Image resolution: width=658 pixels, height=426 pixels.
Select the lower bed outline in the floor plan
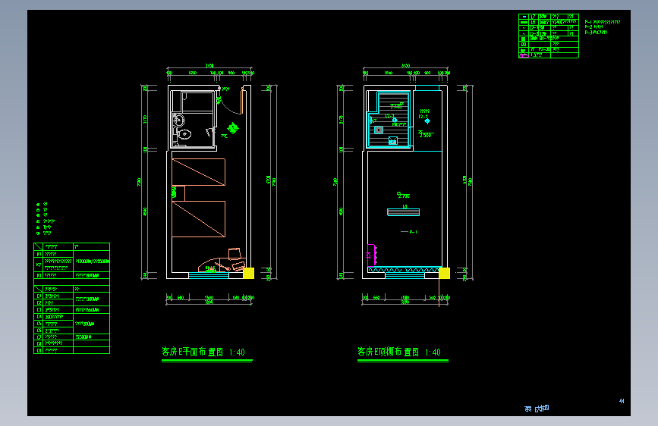coord(199,219)
